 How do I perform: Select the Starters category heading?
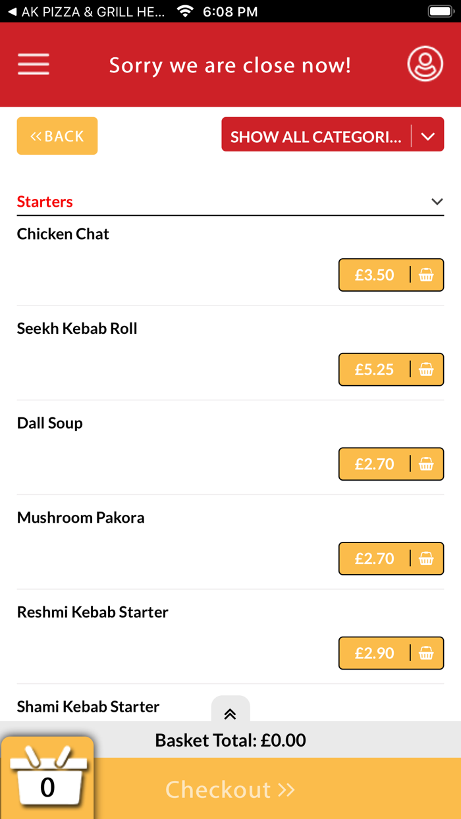click(45, 201)
